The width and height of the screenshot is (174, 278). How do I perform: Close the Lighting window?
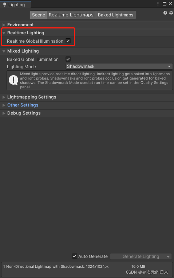[170, 4]
